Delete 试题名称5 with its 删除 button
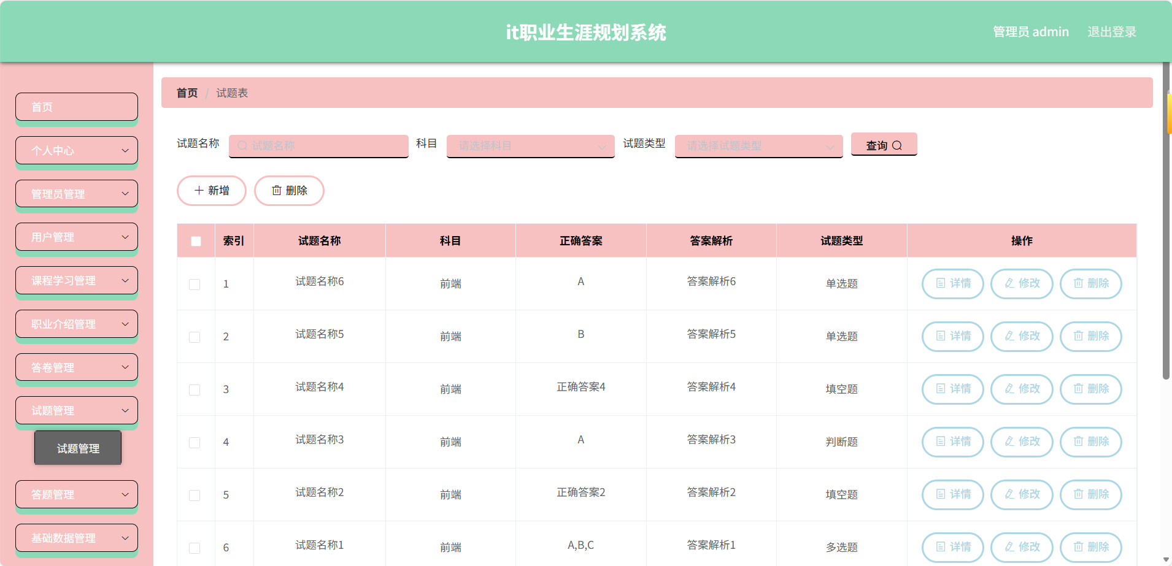This screenshot has width=1172, height=566. (1091, 336)
